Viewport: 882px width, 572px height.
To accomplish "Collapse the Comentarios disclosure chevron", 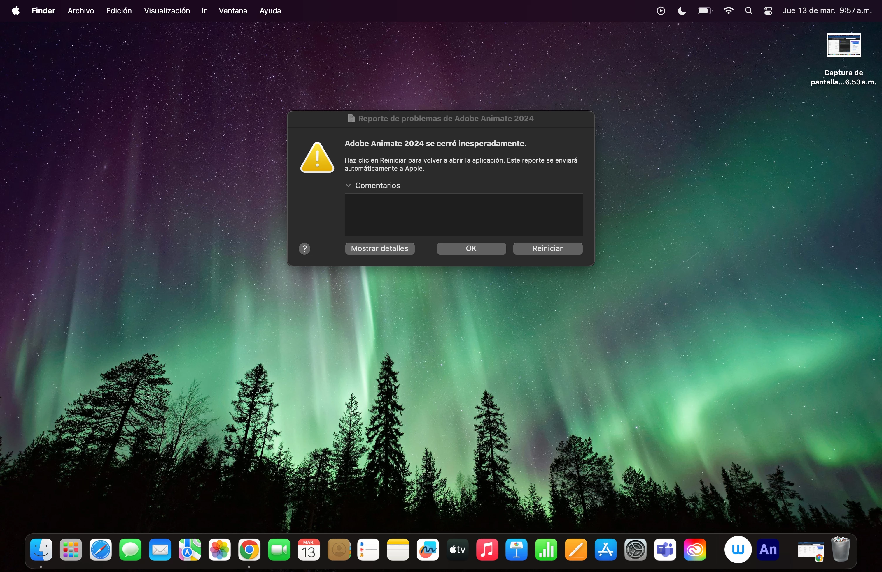I will (348, 185).
